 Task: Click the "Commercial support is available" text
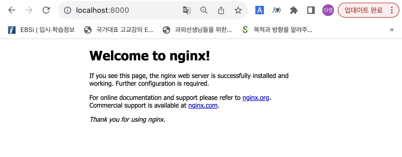(x=134, y=105)
